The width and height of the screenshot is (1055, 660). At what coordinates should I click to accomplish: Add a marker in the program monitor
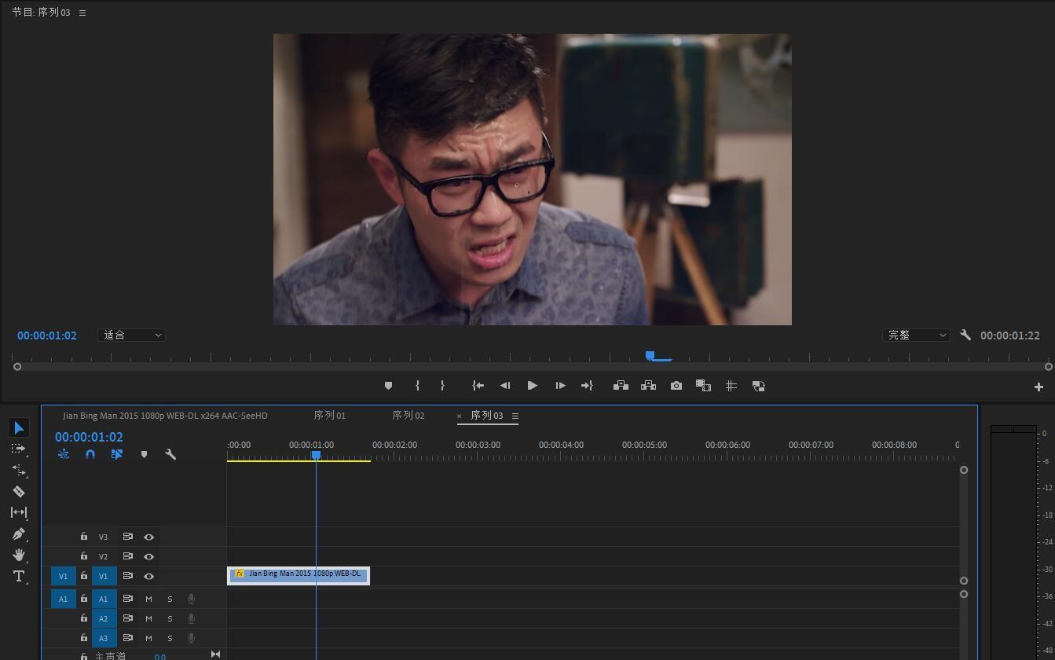pos(388,386)
